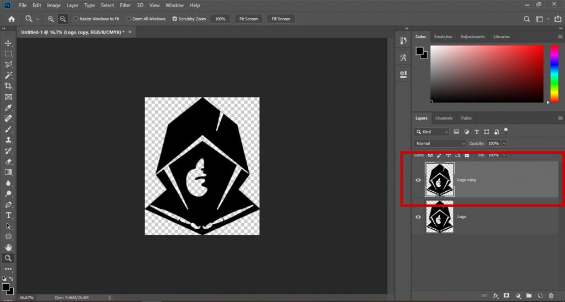Screen dimensions: 565x302
Task: Select the Path Selection tool
Action: [x=8, y=226]
